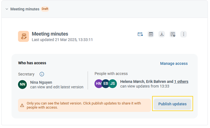Click the Meeting minutes document title
Image resolution: width=210 pixels, height=128 pixels.
pos(50,34)
